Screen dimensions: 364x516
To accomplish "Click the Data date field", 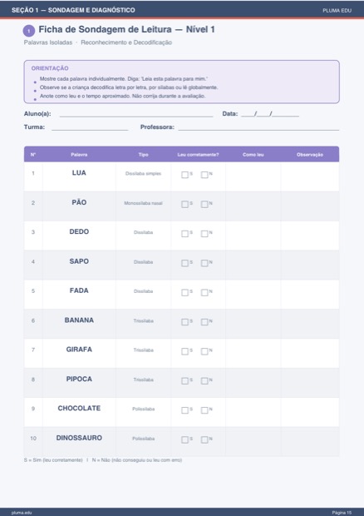I will pos(270,114).
